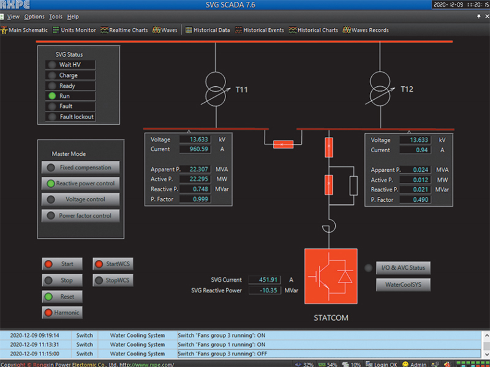
Task: Click the I/O & AVC Status button
Action: [x=403, y=268]
